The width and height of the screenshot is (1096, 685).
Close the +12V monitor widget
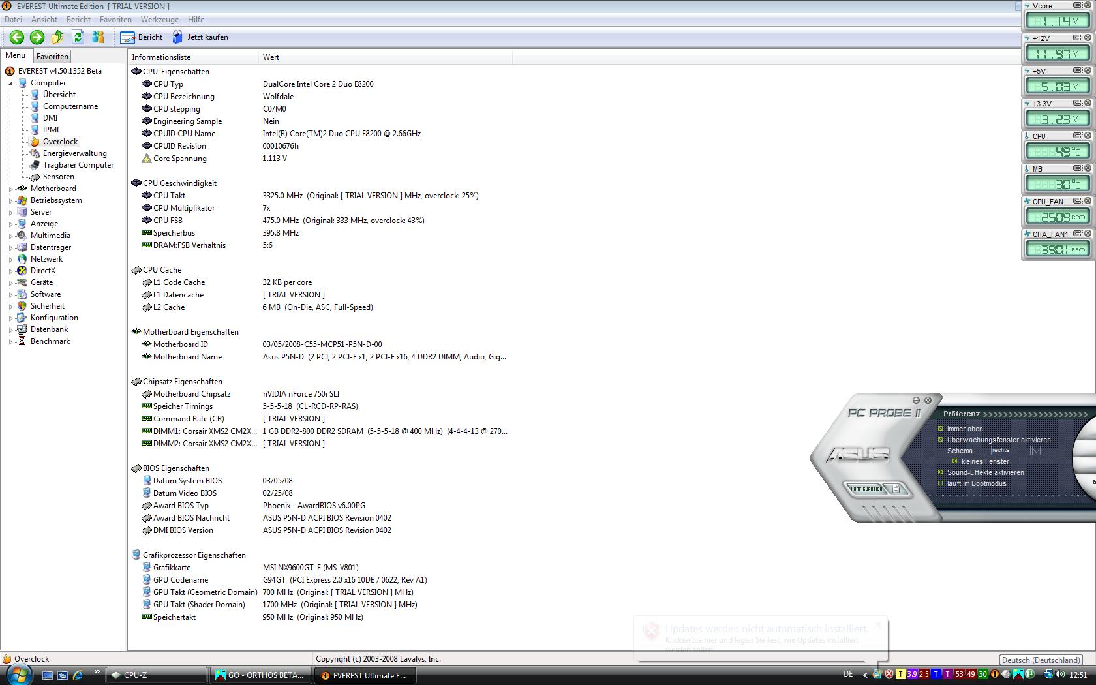click(x=1087, y=38)
